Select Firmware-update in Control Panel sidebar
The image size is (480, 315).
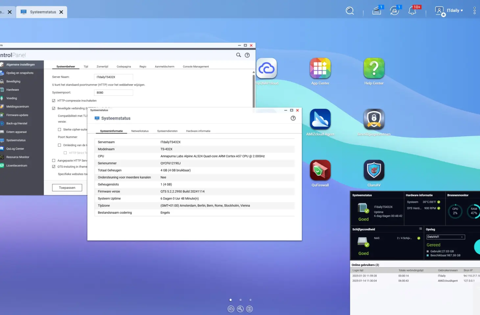click(x=22, y=115)
